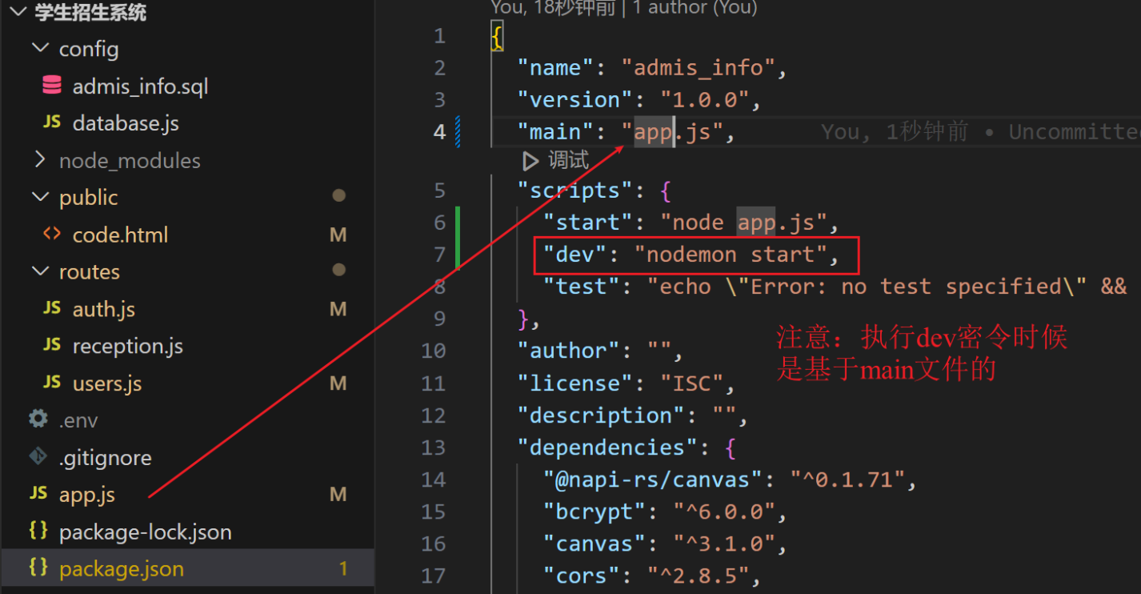
Task: Collapse the config folder chevron
Action: 40,49
